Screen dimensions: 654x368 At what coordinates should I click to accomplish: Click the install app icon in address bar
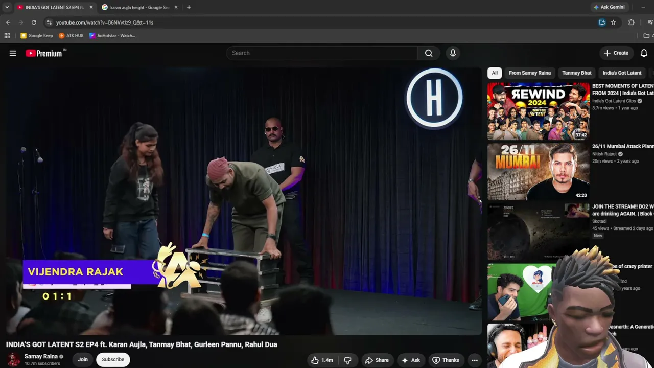click(602, 22)
